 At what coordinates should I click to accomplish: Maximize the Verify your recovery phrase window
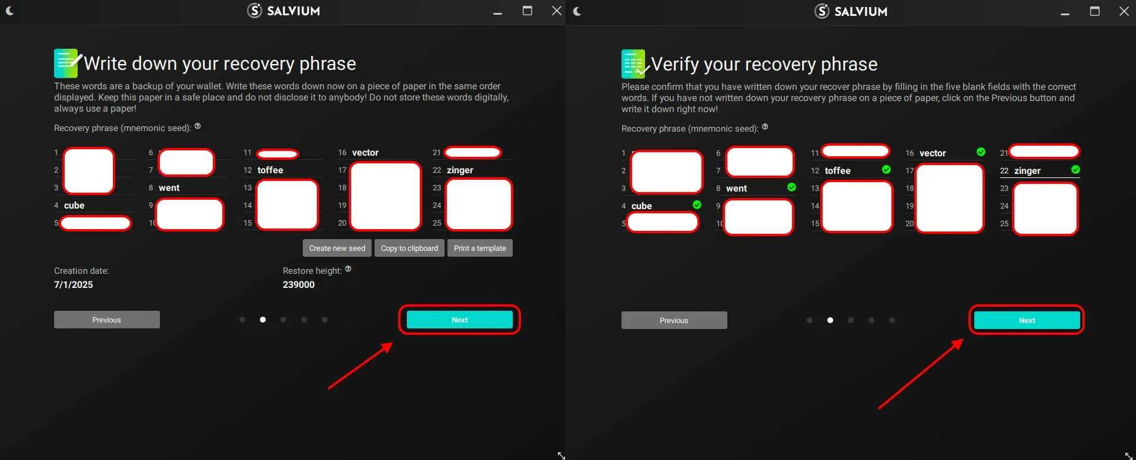pos(1094,11)
